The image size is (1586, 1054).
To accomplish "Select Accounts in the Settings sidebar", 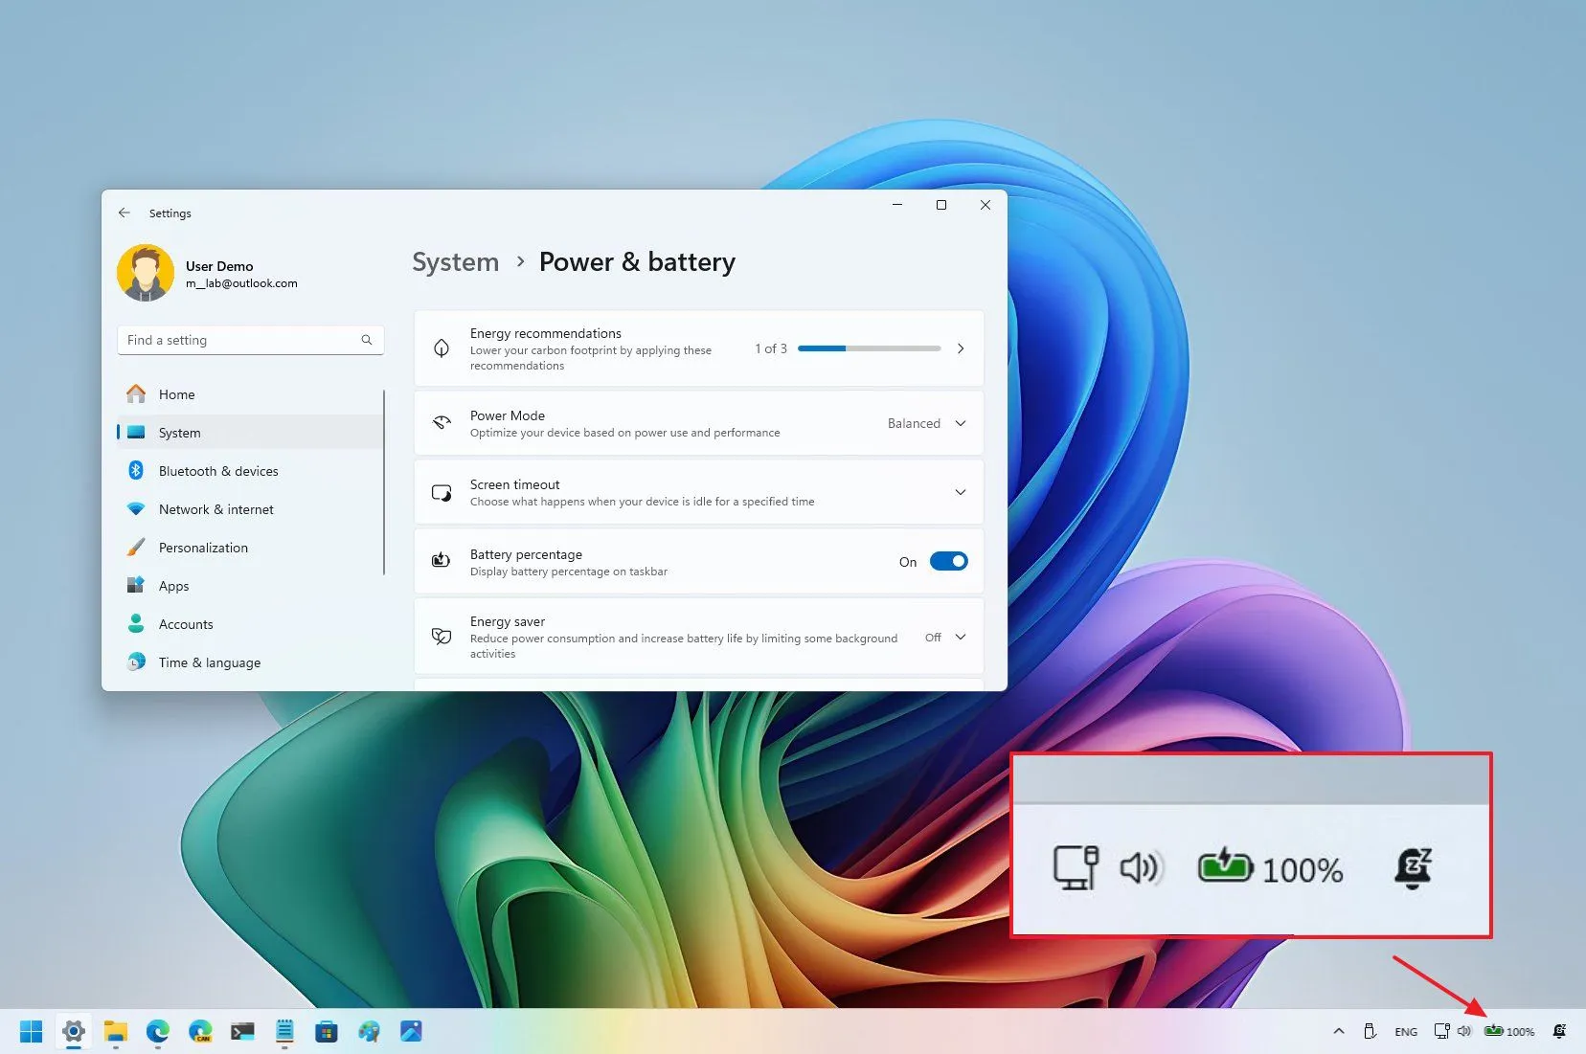I will click(186, 623).
